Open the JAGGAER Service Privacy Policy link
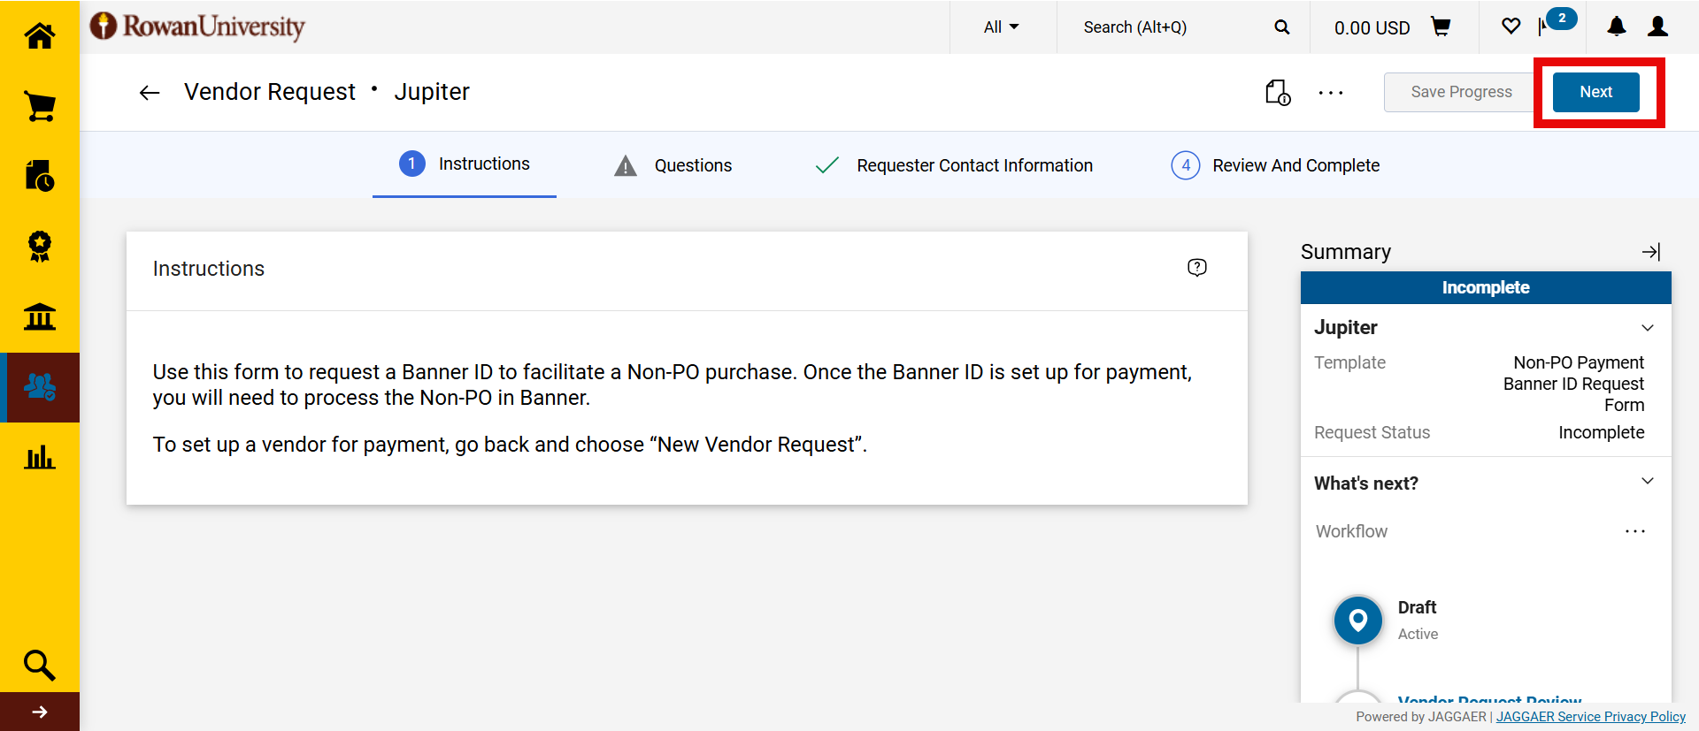This screenshot has width=1699, height=731. tap(1591, 717)
